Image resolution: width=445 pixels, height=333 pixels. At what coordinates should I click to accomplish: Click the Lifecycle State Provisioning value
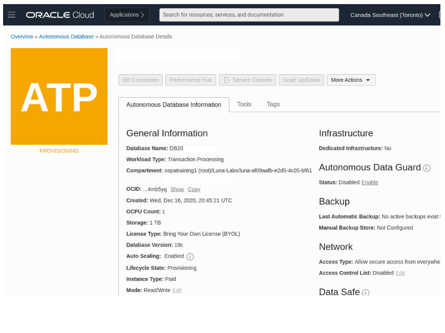tap(182, 268)
